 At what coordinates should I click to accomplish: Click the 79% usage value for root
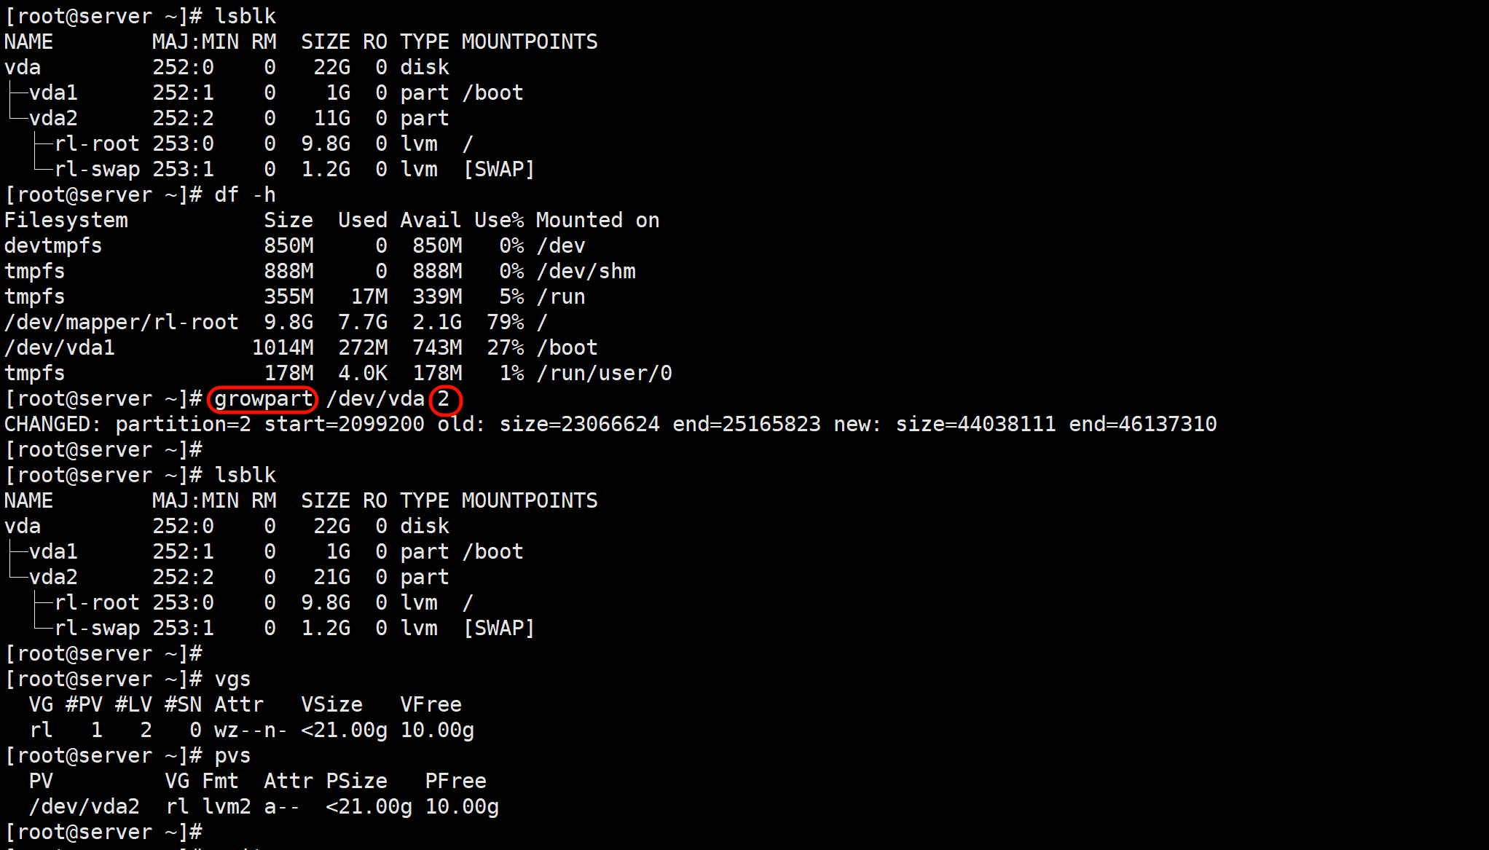(505, 322)
